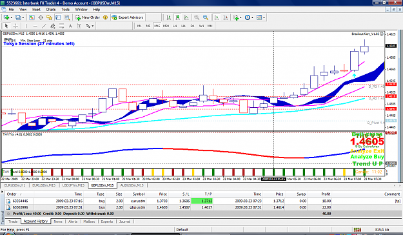This screenshot has height=235, width=403.
Task: Switch to H4 timeframe
Action: 183,26
